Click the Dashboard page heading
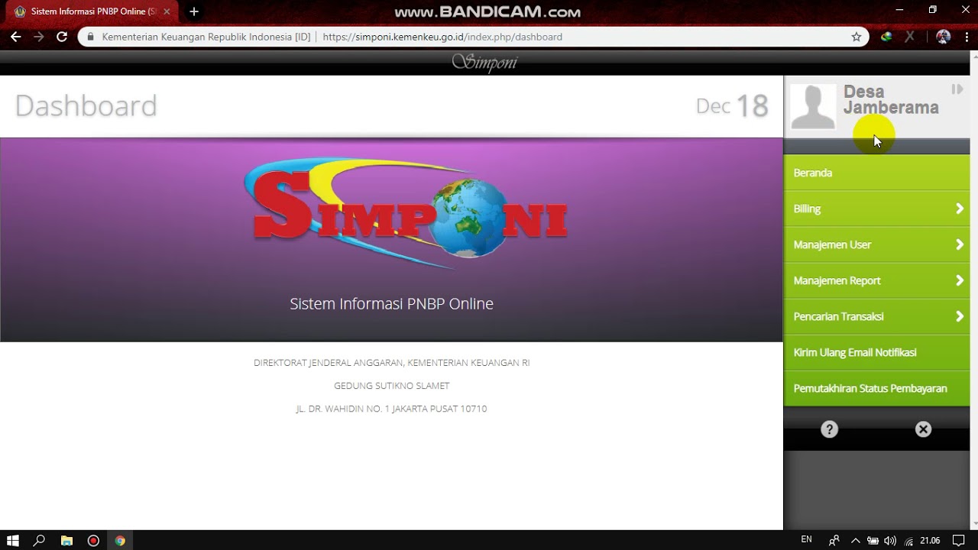Viewport: 978px width, 550px height. click(x=86, y=105)
